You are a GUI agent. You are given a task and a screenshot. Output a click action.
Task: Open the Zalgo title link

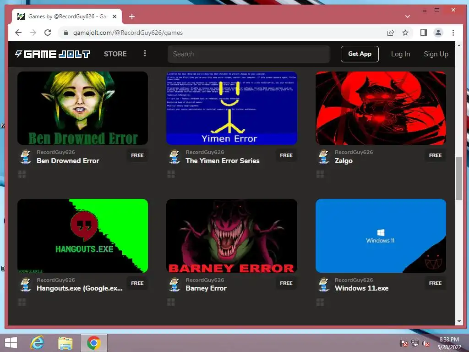tap(344, 161)
